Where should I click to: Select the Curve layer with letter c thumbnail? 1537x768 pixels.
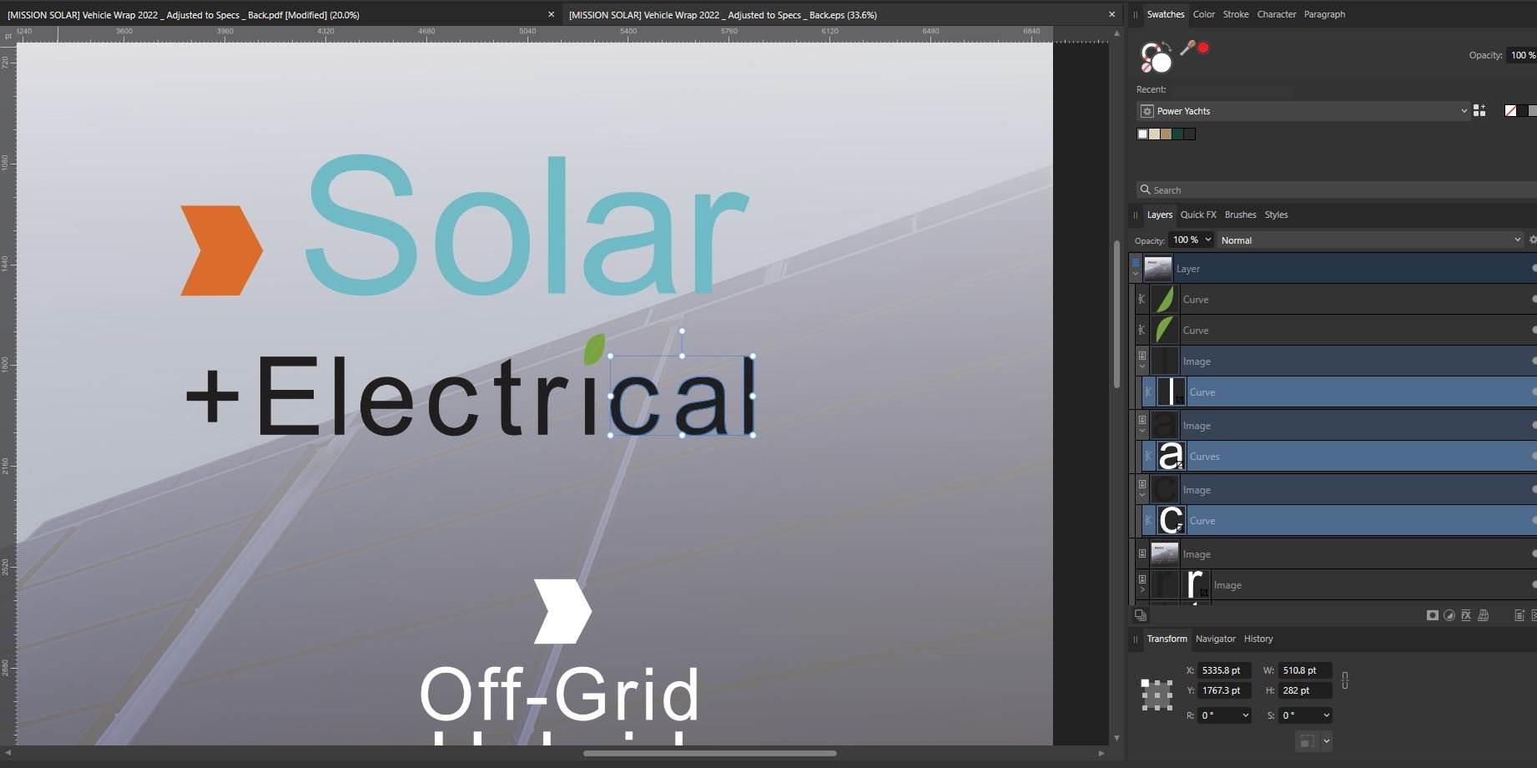click(1338, 521)
